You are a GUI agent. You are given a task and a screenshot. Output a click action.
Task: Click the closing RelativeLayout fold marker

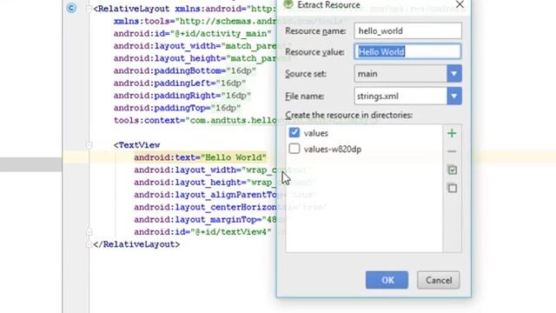point(89,244)
